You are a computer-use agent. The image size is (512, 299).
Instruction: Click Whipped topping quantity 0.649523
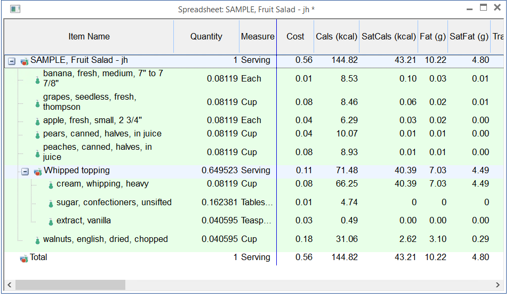pos(220,171)
